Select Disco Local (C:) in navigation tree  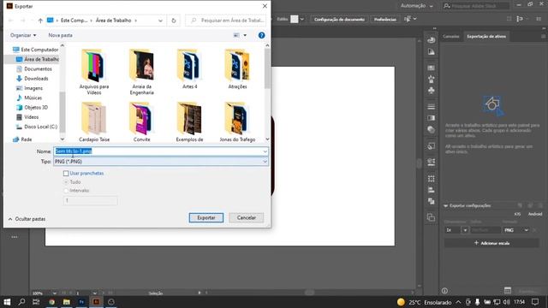[x=37, y=127]
